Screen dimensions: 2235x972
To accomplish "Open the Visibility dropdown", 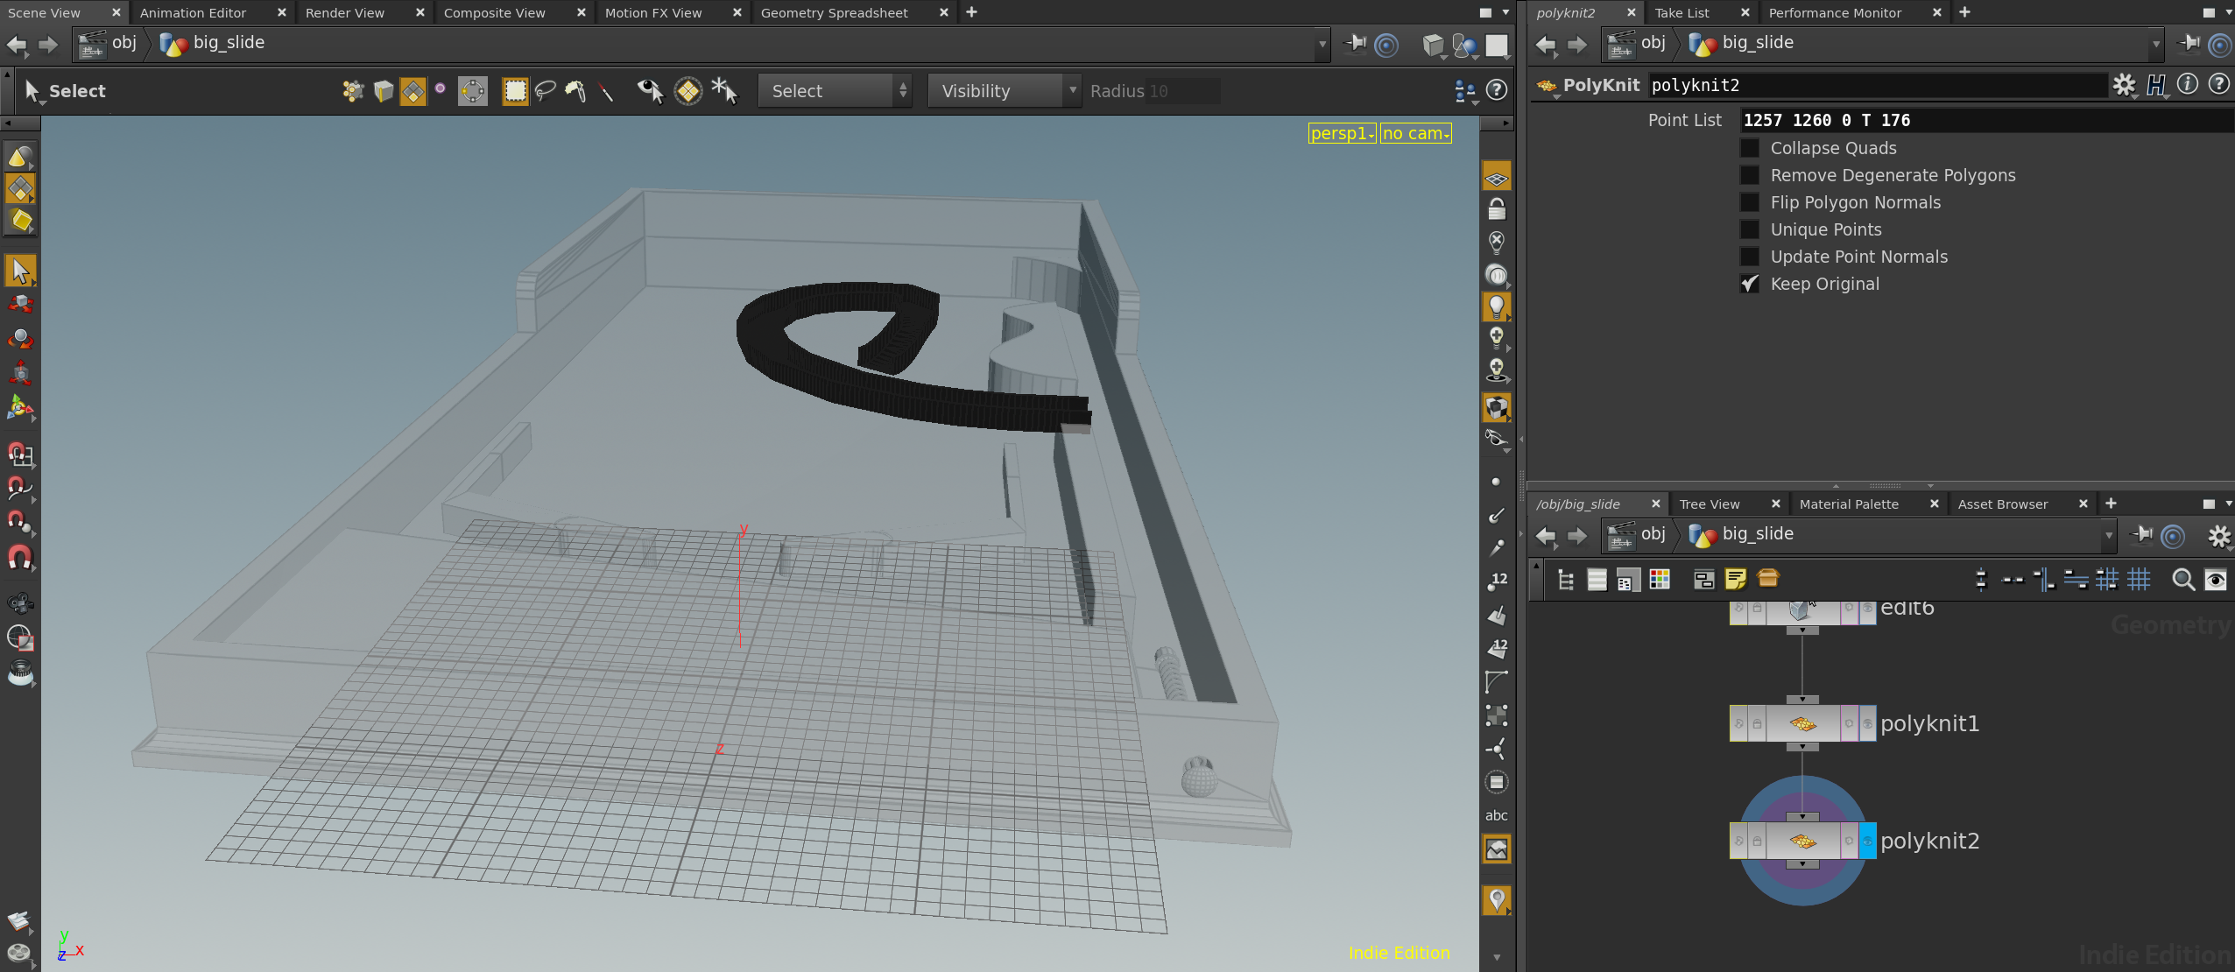I will [1005, 91].
